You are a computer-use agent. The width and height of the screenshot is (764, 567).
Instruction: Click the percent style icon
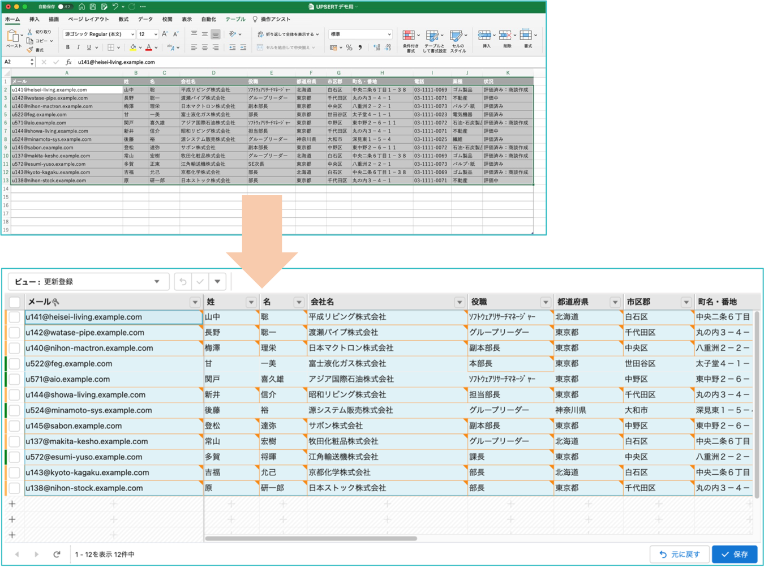(x=349, y=48)
